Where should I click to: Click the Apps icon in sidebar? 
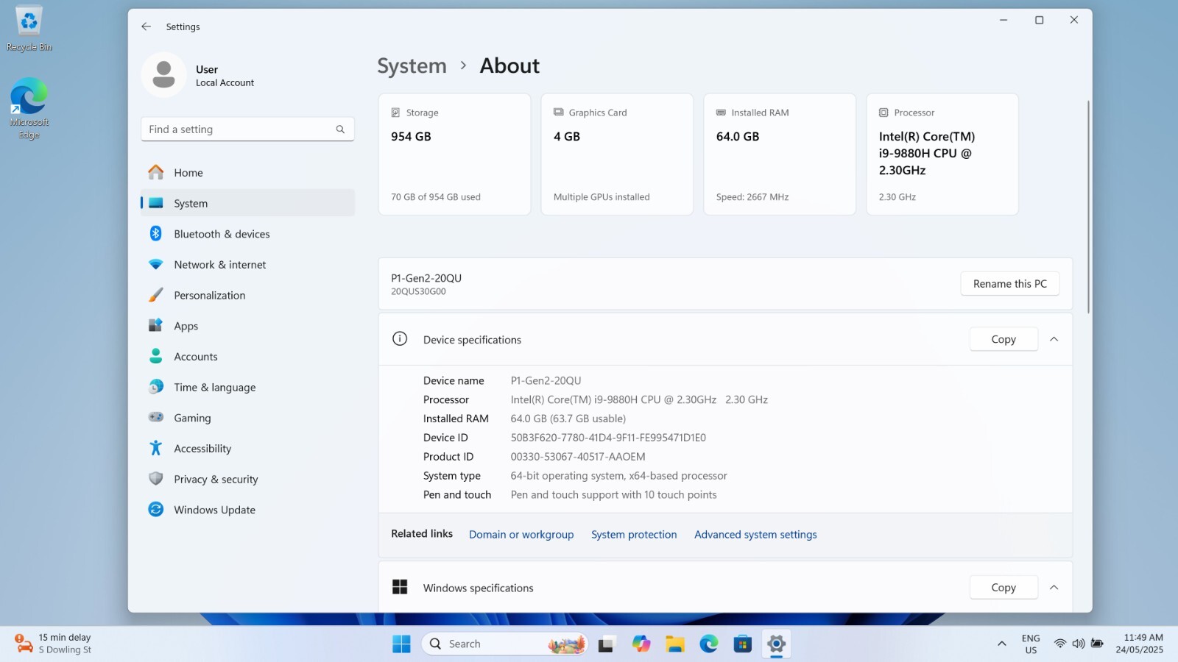(156, 326)
